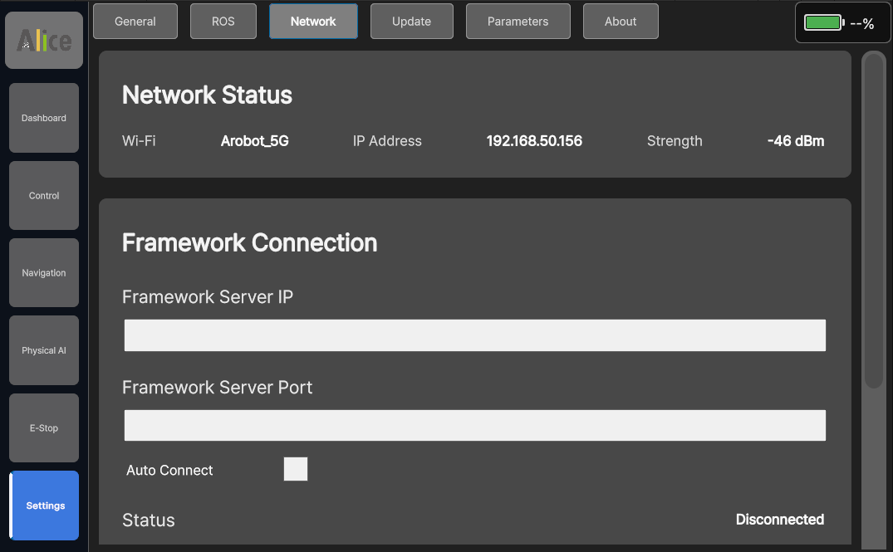Open the Parameters tab
This screenshot has height=552, width=893.
pos(518,21)
